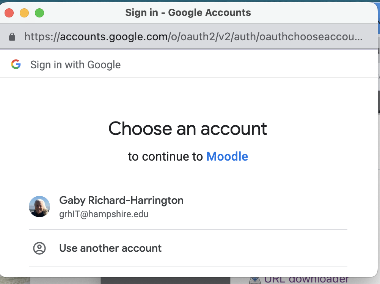Select Gaby's profile photo avatar

pos(39,207)
